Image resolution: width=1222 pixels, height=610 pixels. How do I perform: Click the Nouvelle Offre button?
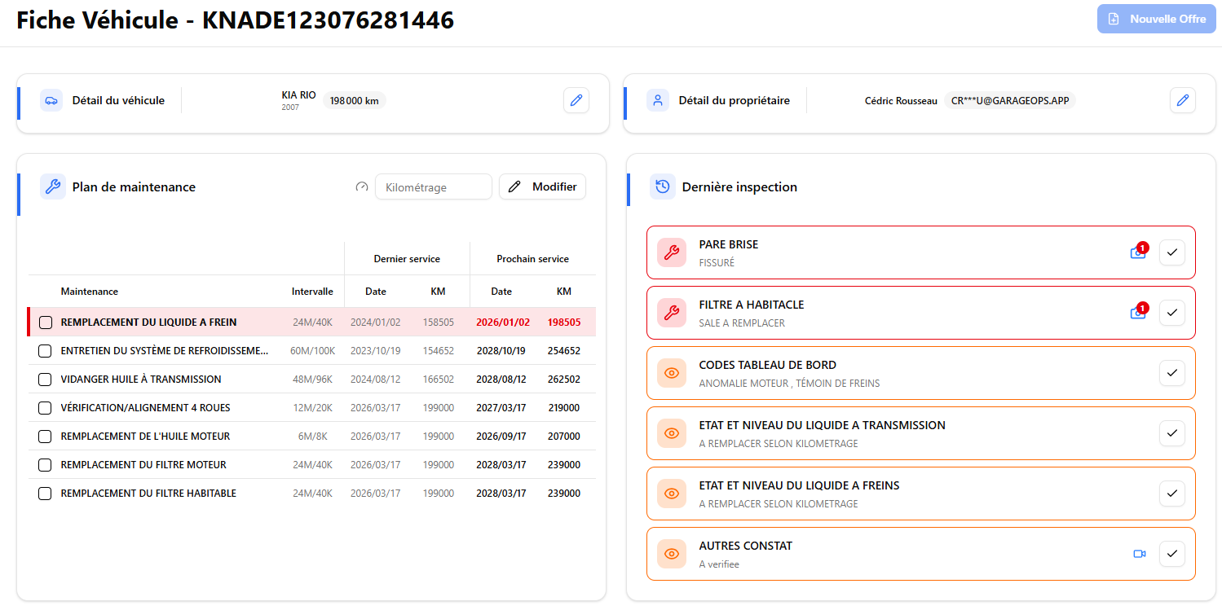click(1156, 19)
